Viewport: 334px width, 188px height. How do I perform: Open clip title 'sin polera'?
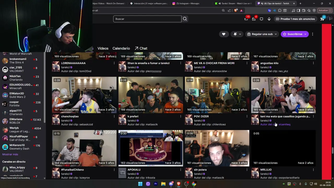click(200, 170)
